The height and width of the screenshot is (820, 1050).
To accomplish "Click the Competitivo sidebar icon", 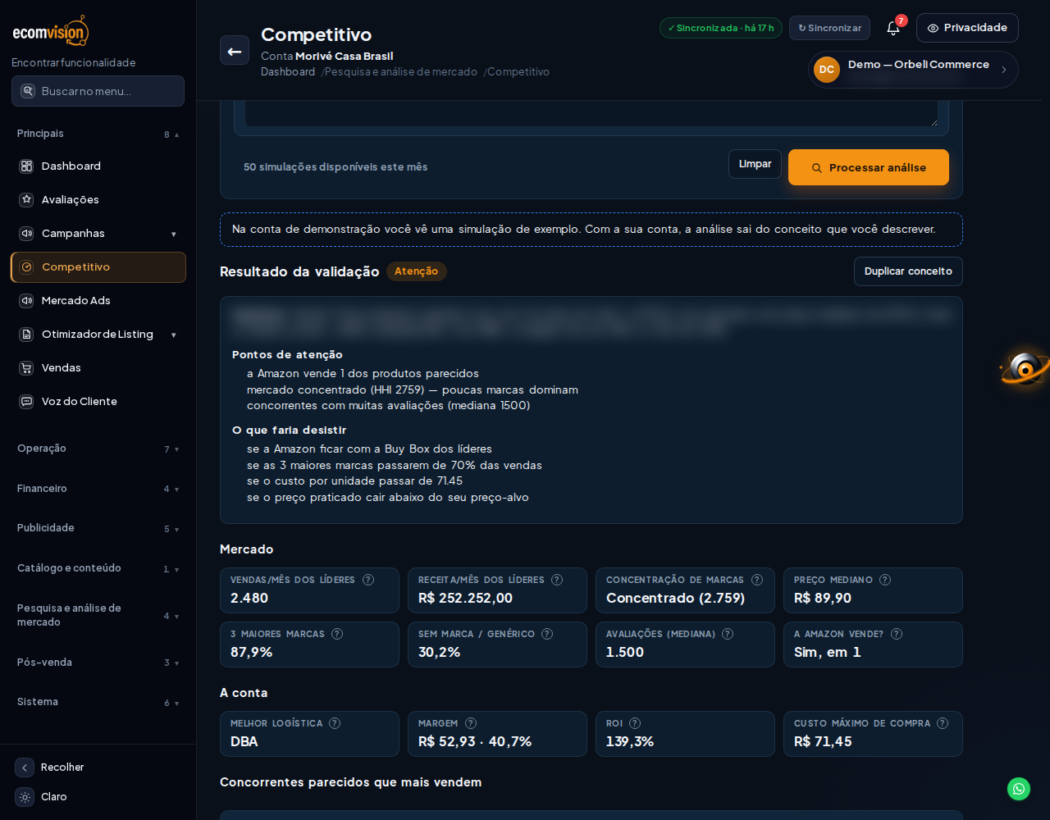I will point(26,267).
